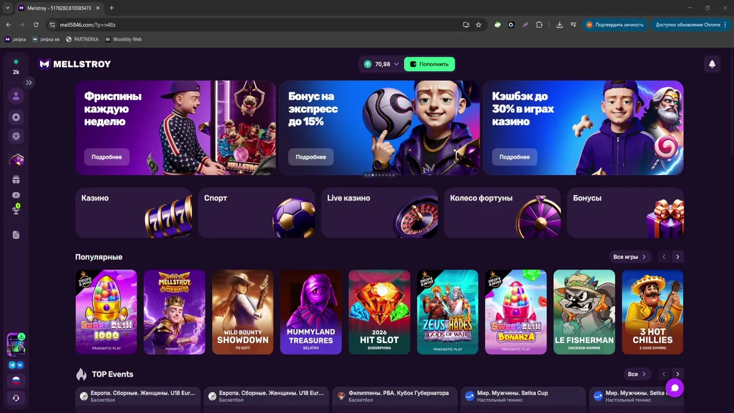Screen dimensions: 734x413
Task: Open the Бонусы category tile
Action: click(626, 213)
